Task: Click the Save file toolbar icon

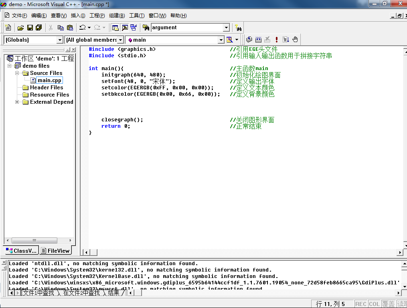Action: click(x=30, y=28)
